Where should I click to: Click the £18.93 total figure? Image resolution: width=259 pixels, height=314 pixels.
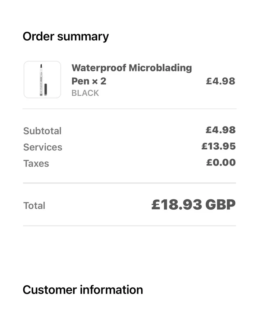click(176, 205)
